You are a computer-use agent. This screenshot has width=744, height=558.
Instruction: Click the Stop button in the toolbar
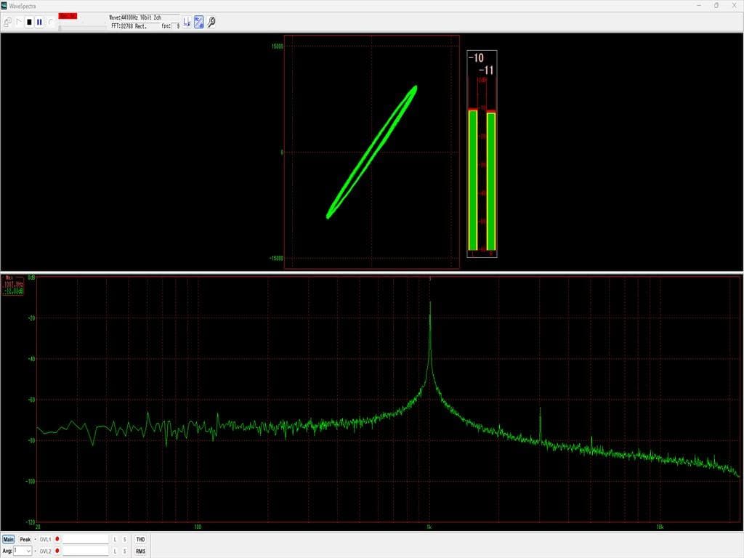(x=29, y=23)
